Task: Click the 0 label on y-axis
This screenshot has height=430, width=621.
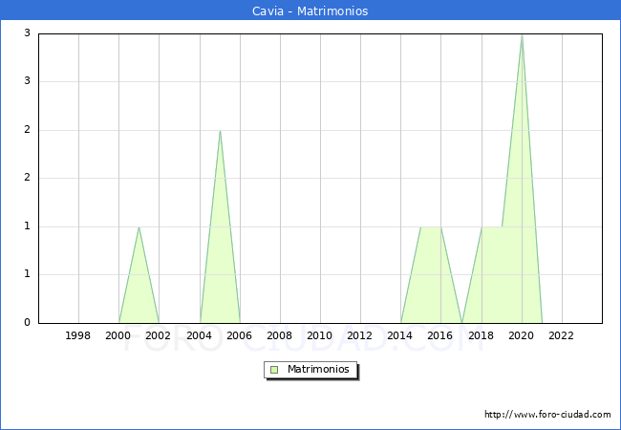Action: [x=28, y=323]
